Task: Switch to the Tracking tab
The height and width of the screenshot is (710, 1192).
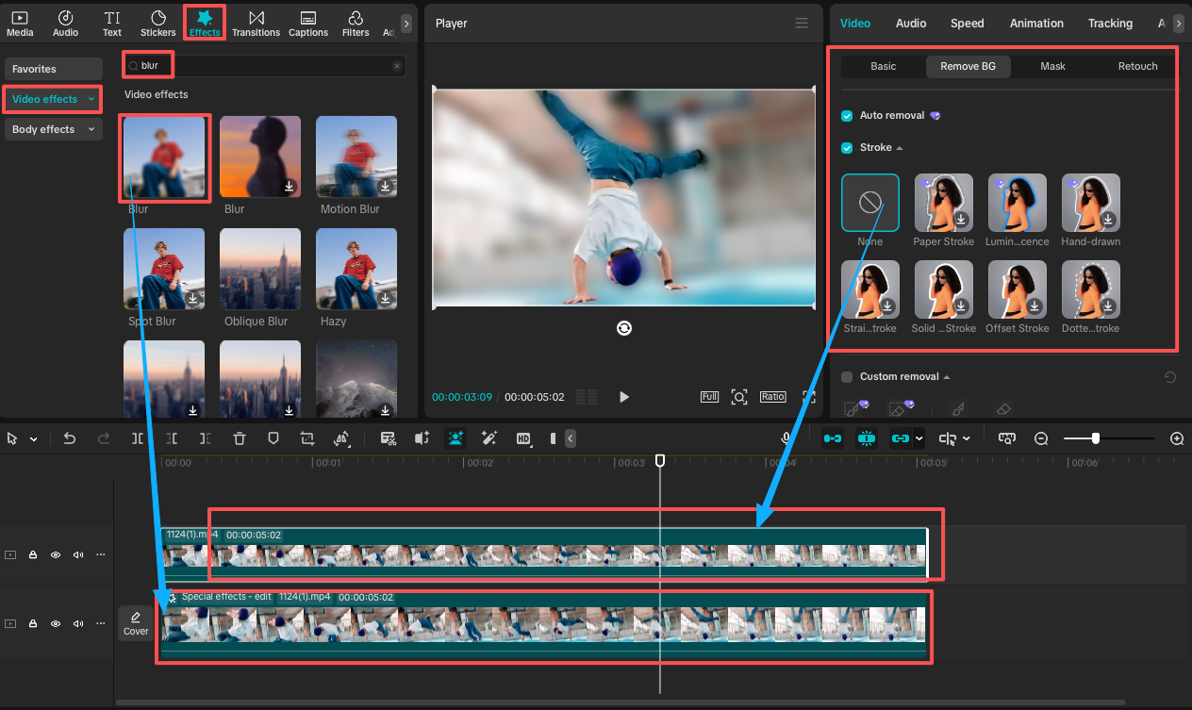Action: 1110,24
